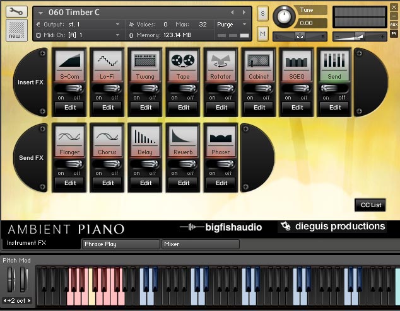
Task: Toggle the Lo-Fi on/off switch
Action: coord(107,89)
